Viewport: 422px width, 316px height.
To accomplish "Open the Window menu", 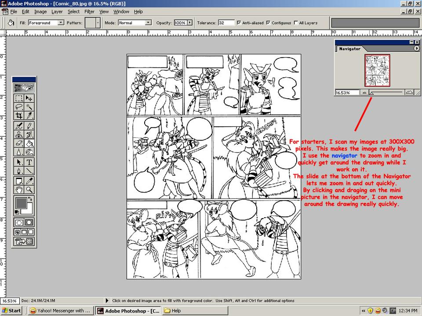I will 121,11.
